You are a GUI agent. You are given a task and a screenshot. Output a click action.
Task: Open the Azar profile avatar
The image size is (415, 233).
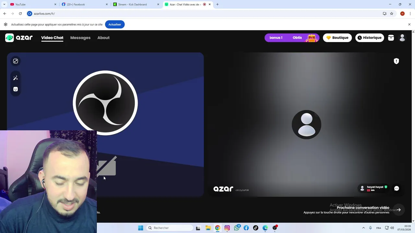pos(402,38)
